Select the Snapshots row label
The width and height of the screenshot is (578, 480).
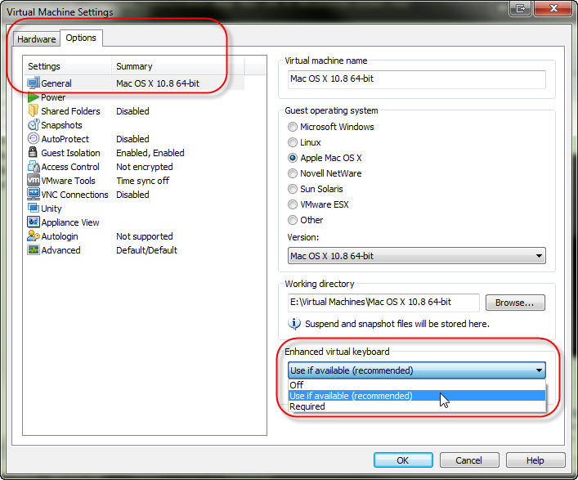[61, 125]
